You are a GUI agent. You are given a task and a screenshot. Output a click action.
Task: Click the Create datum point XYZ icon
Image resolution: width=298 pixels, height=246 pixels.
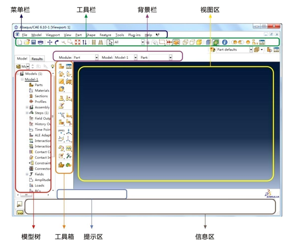[x=61, y=131]
